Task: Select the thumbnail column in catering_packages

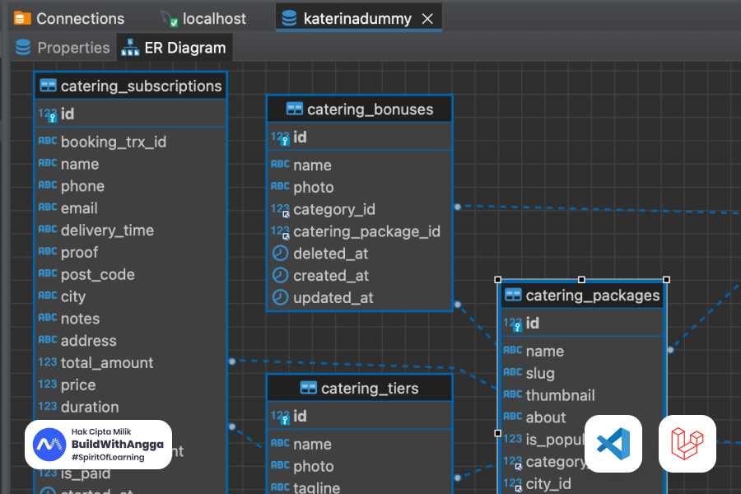Action: [x=560, y=395]
